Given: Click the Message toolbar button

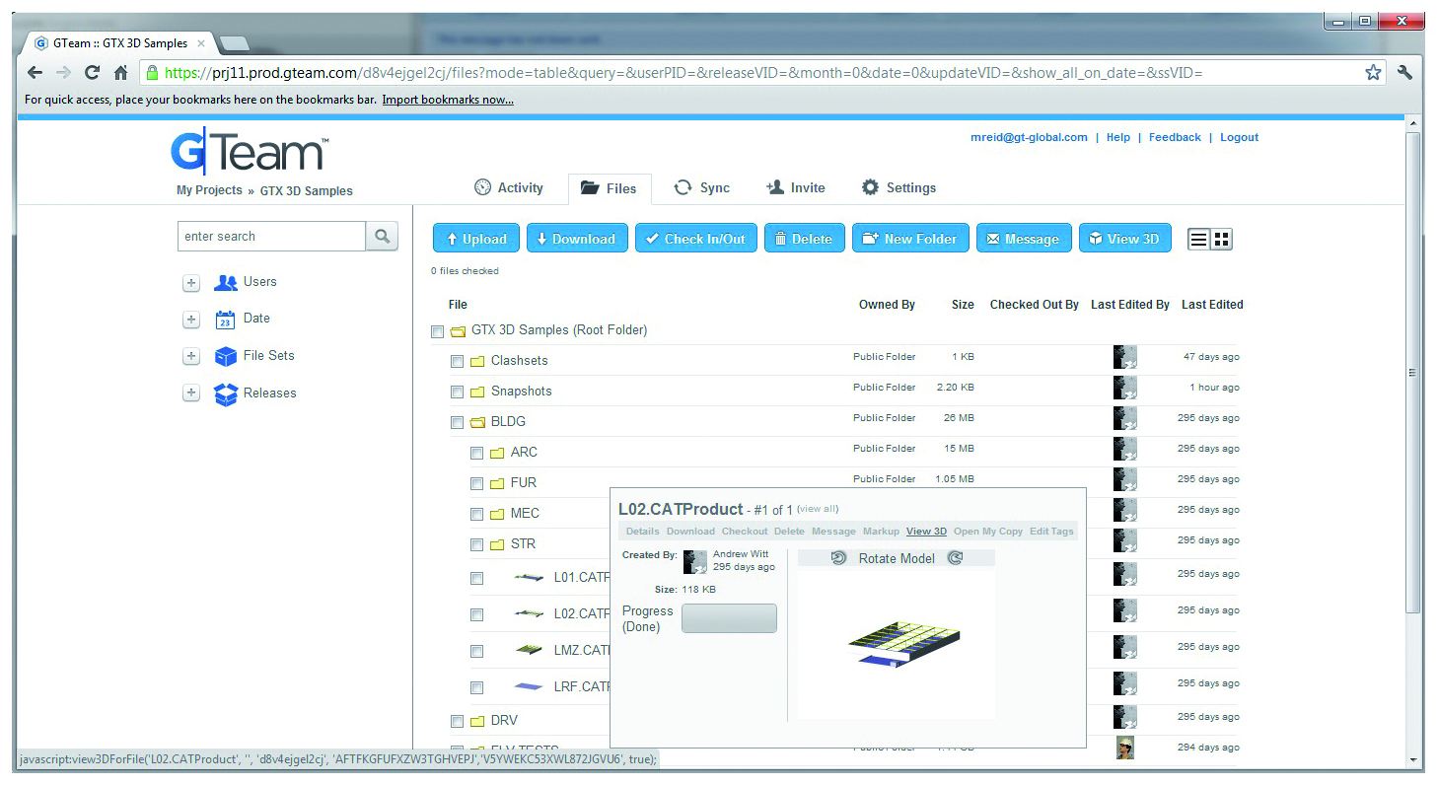Looking at the screenshot, I should (x=1024, y=239).
